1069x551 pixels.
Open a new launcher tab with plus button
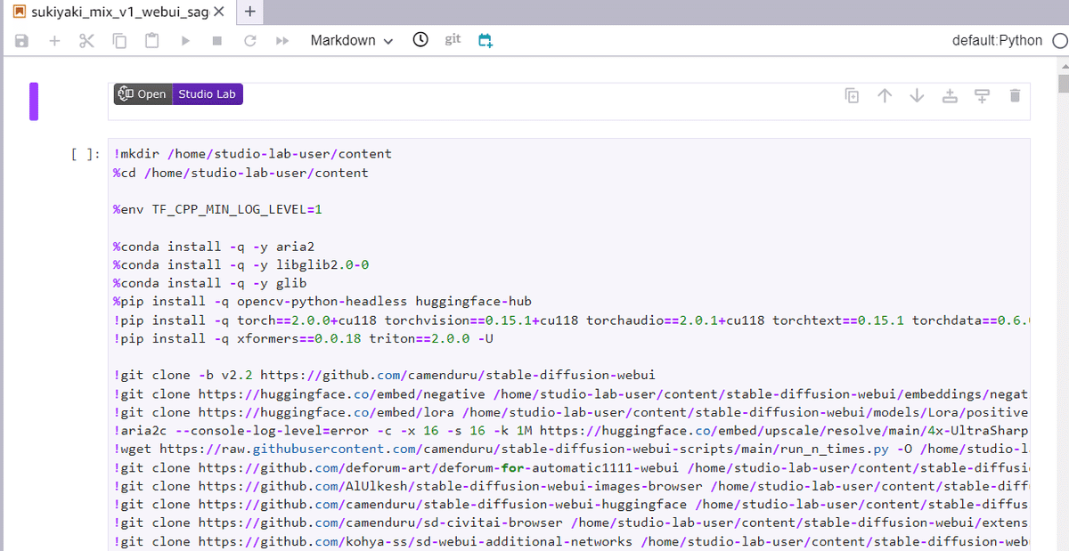[x=250, y=12]
